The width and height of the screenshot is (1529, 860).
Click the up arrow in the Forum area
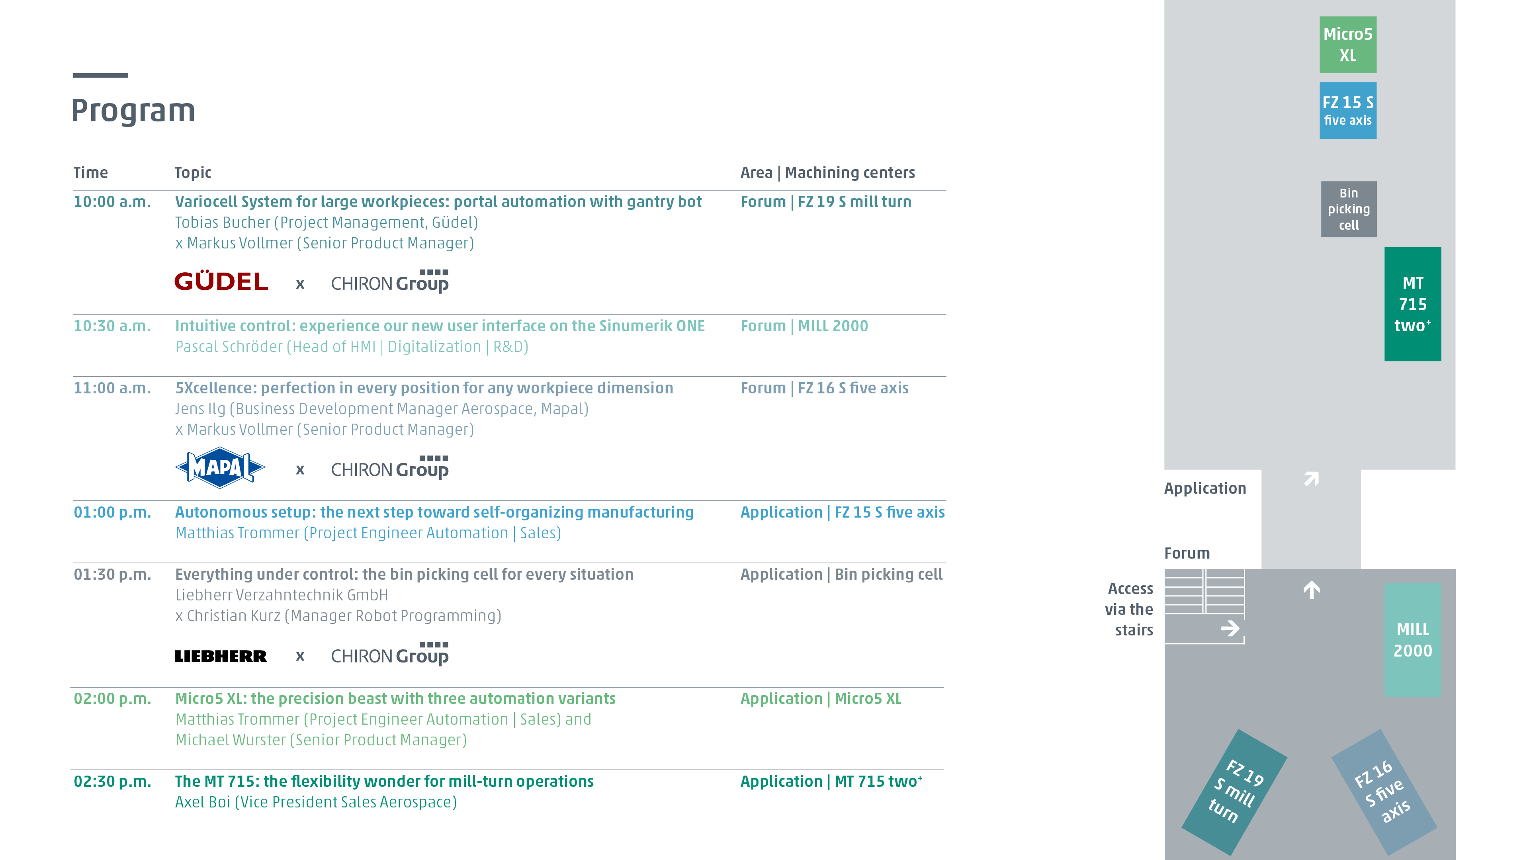(1311, 590)
